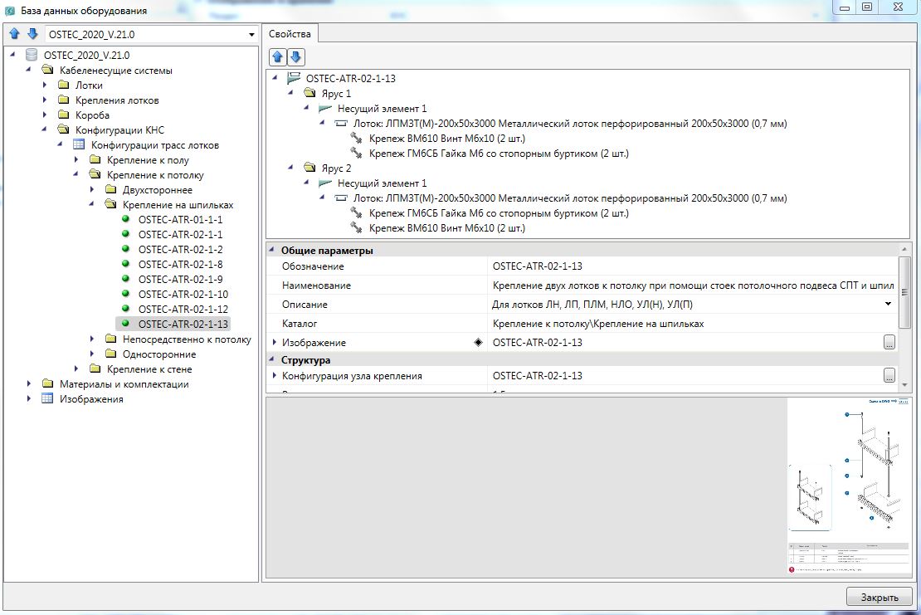921x615 pixels.
Task: Click the up arrow icon above the database tree
Action: click(x=15, y=34)
